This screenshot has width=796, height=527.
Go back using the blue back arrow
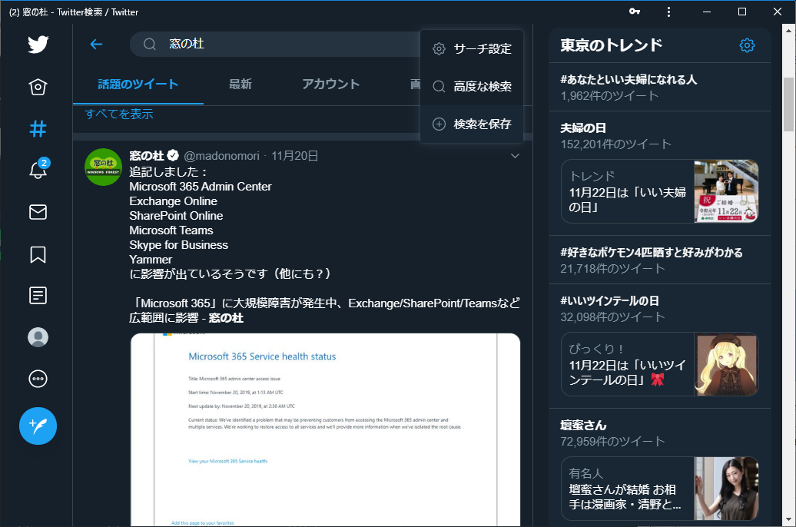tap(95, 45)
